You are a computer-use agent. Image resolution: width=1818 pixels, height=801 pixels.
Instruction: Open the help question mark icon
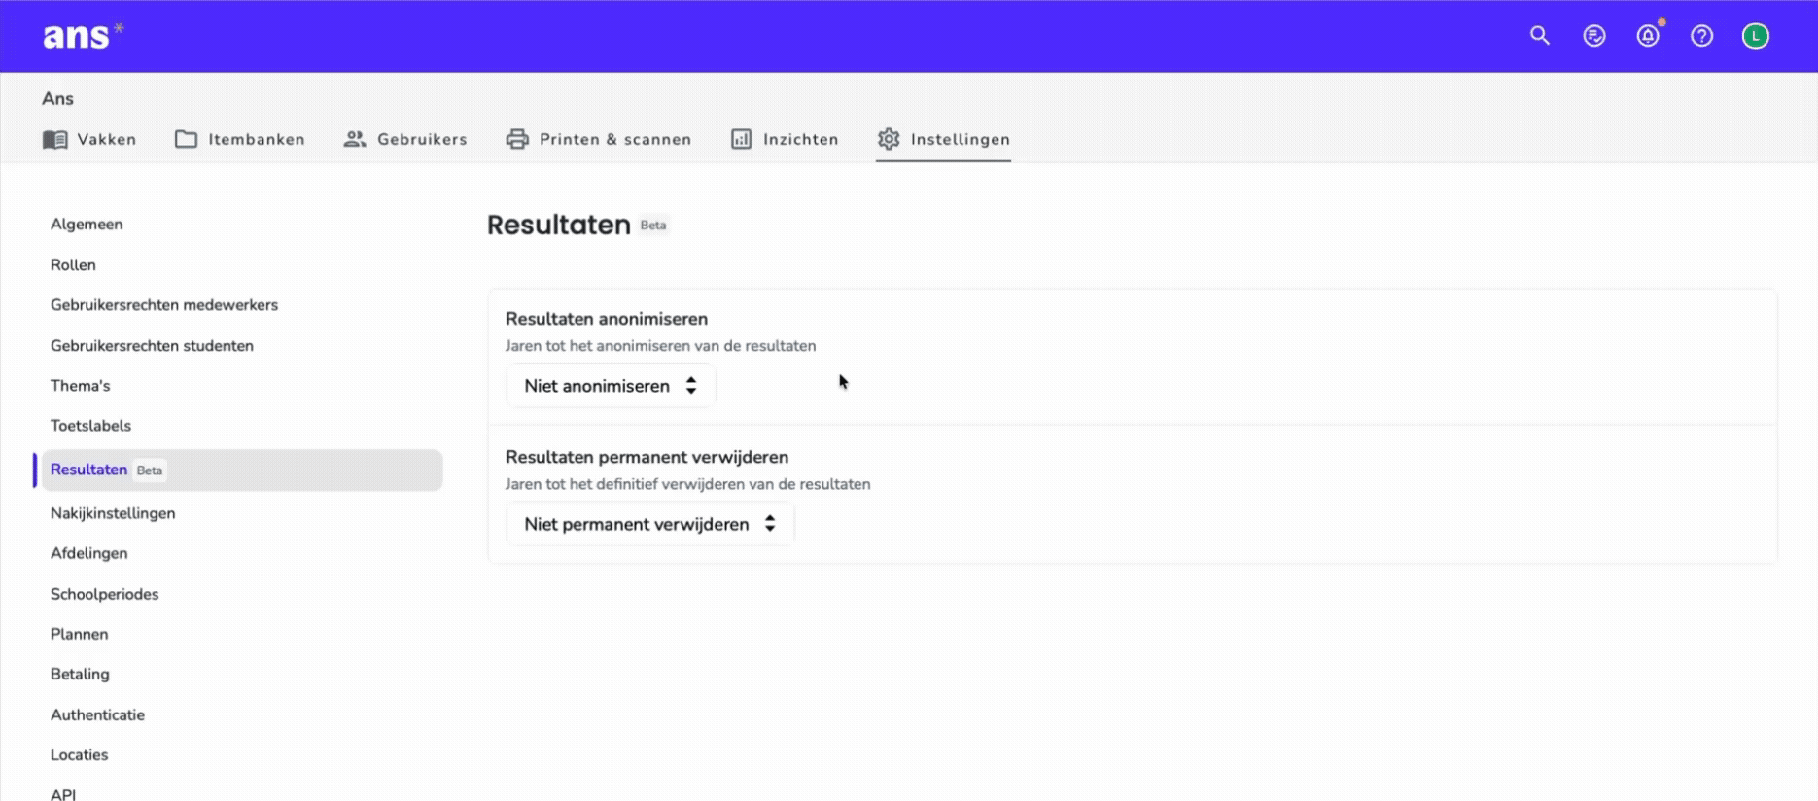tap(1701, 36)
